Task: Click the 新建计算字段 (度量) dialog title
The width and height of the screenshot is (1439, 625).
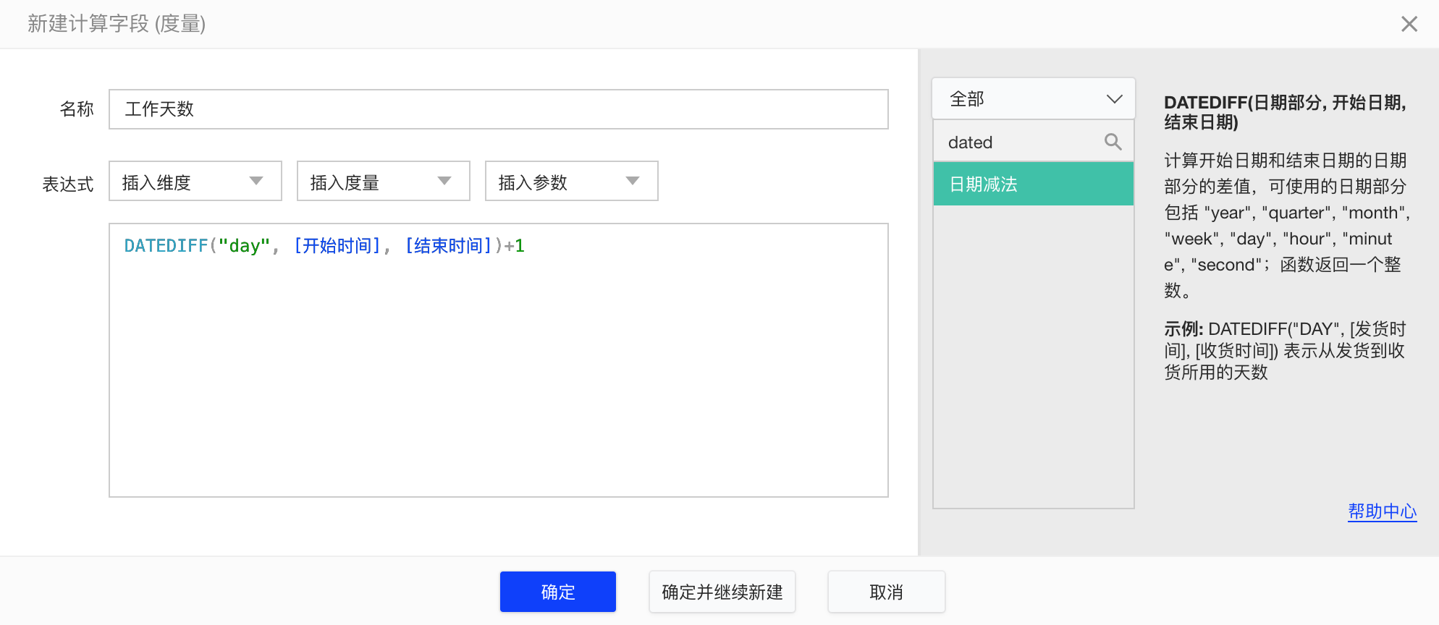Action: click(x=117, y=24)
